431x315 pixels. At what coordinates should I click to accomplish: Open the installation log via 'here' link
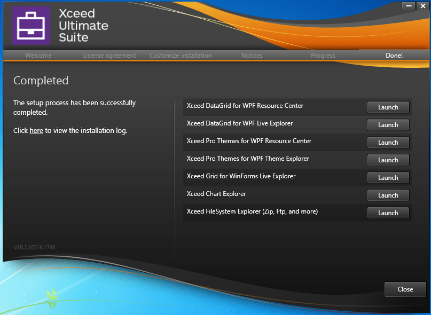[36, 131]
